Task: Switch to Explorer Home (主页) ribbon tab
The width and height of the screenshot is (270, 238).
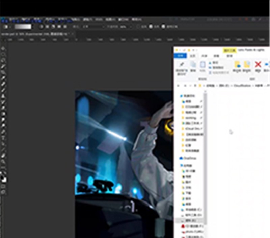Action: pos(192,56)
